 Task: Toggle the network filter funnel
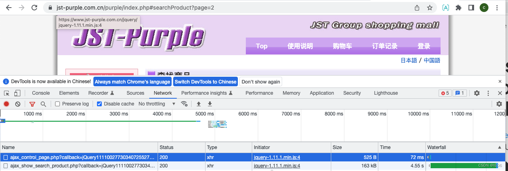(x=32, y=104)
